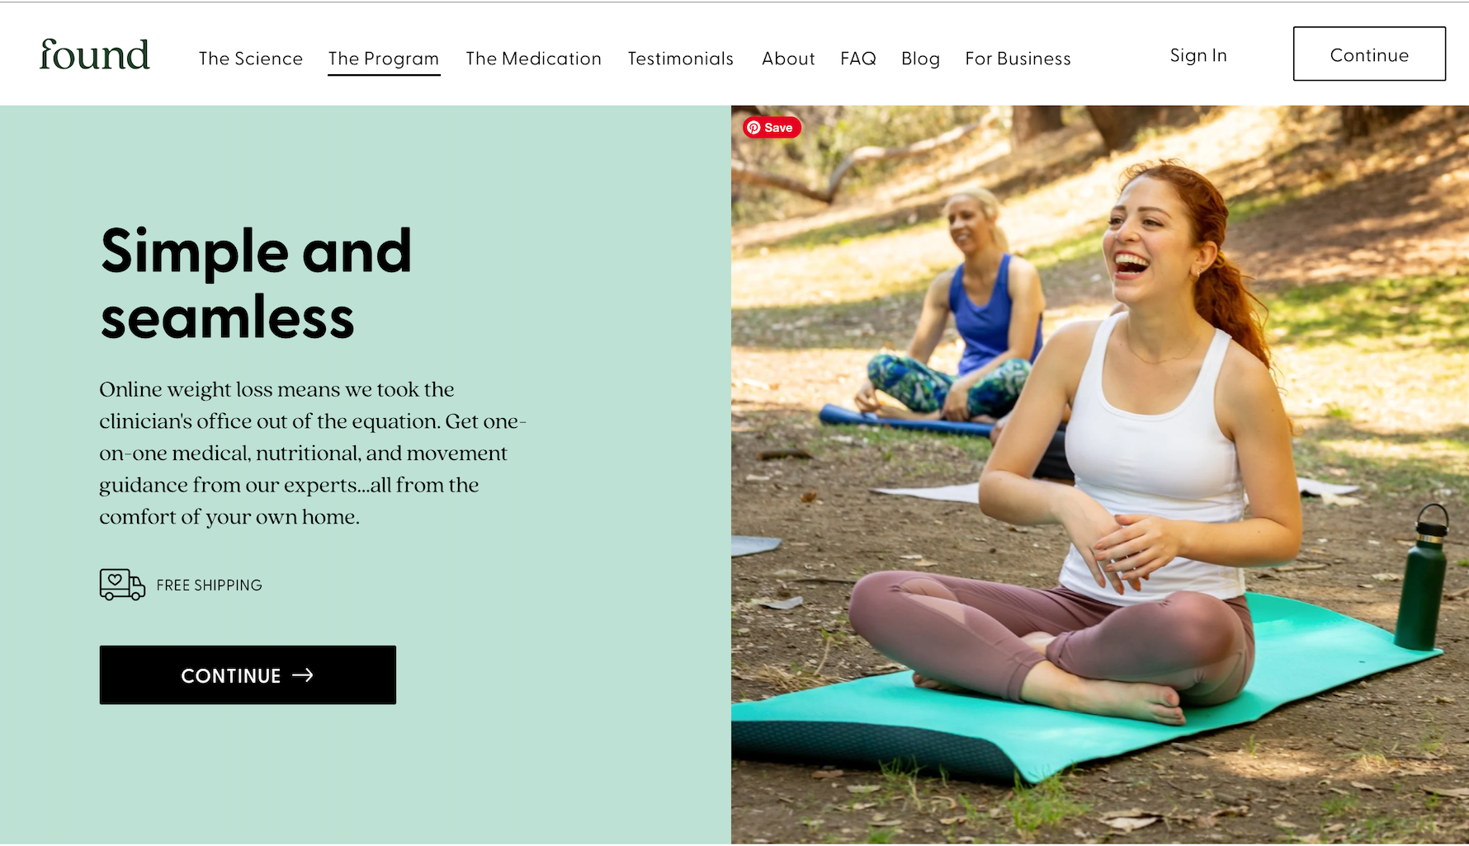Click the free shipping truck icon
1469x846 pixels.
point(122,585)
